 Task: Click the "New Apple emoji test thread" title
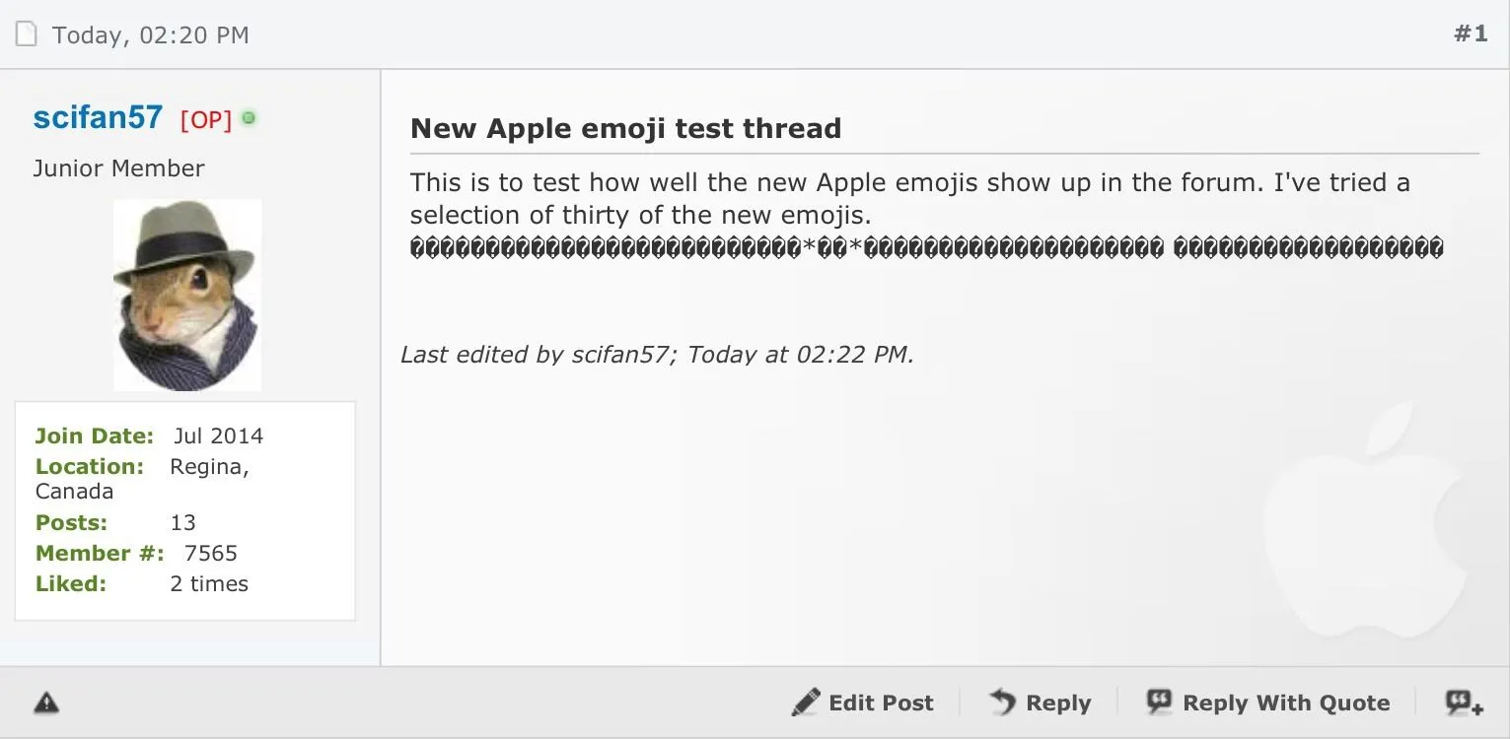(x=625, y=128)
